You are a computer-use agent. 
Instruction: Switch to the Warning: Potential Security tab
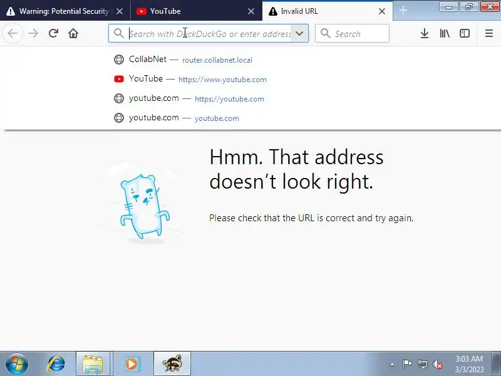pos(65,11)
